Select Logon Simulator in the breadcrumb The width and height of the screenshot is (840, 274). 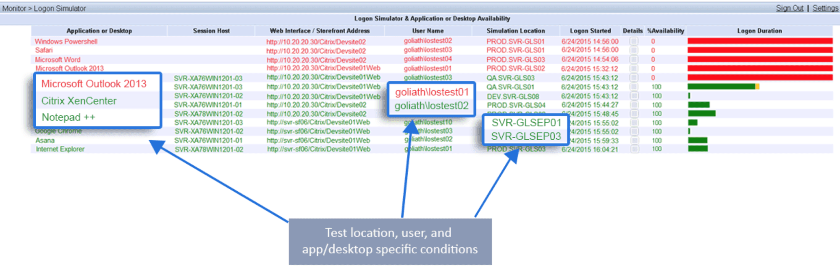point(60,8)
